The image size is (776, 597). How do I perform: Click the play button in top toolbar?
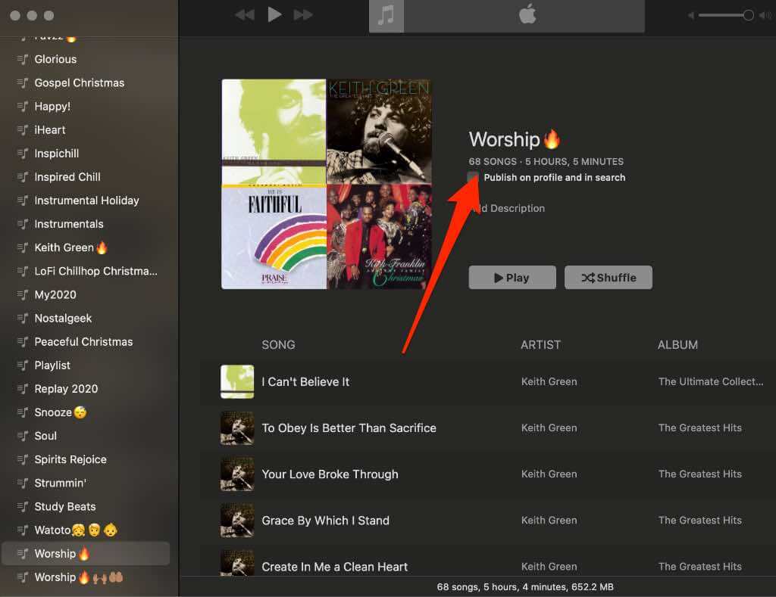[x=274, y=14]
